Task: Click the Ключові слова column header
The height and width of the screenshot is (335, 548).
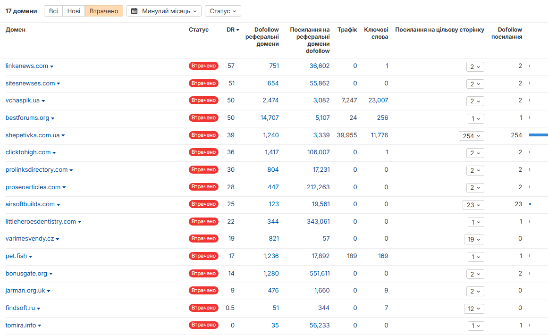Action: click(x=376, y=33)
